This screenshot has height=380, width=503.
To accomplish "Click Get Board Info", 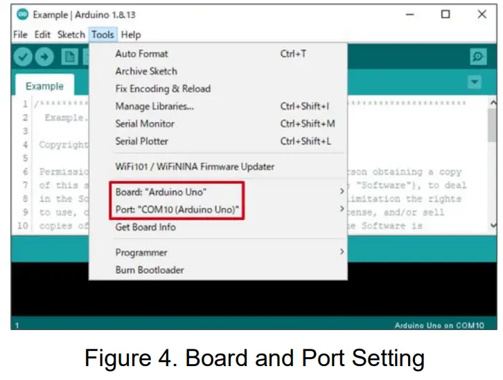I will (x=218, y=227).
